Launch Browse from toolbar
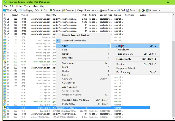Image resolution: width=175 pixels, height=121 pixels. point(151,10)
